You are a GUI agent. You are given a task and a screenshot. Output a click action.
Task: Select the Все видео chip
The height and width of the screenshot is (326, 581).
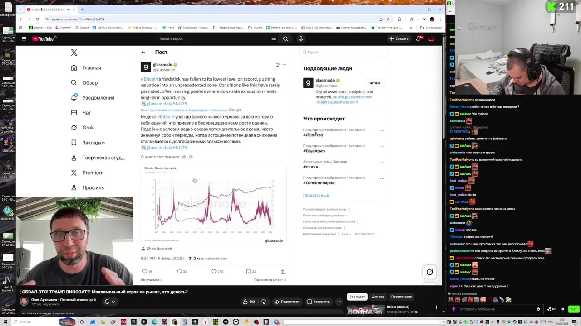coord(357,297)
